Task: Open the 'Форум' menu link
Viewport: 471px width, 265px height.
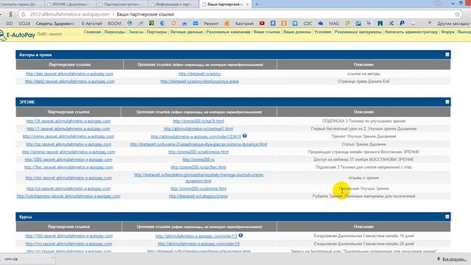Action: click(x=447, y=32)
